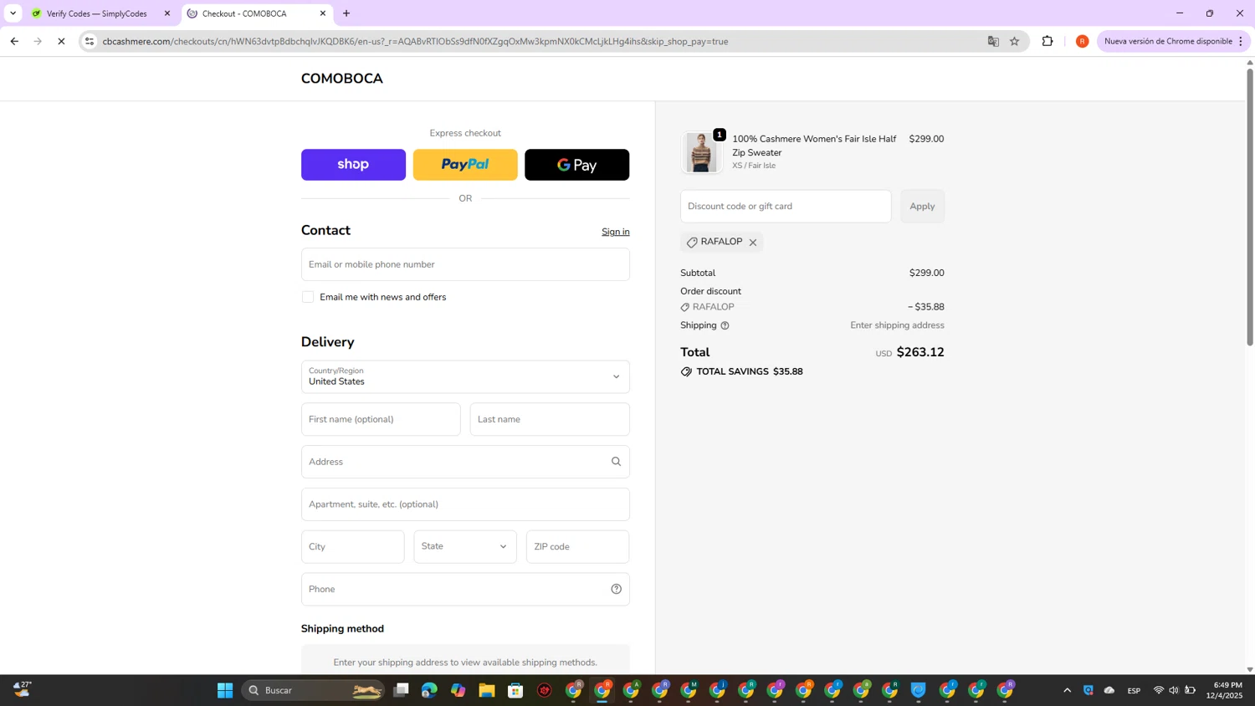Choose PayPal express checkout
The width and height of the screenshot is (1255, 706).
[x=465, y=165]
